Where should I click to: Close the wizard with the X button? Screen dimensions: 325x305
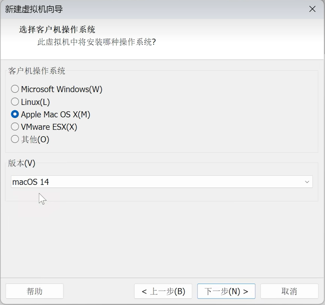coord(312,9)
